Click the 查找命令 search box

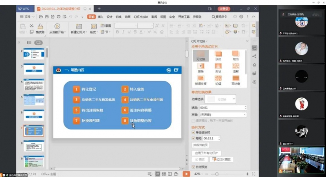pos(219,17)
